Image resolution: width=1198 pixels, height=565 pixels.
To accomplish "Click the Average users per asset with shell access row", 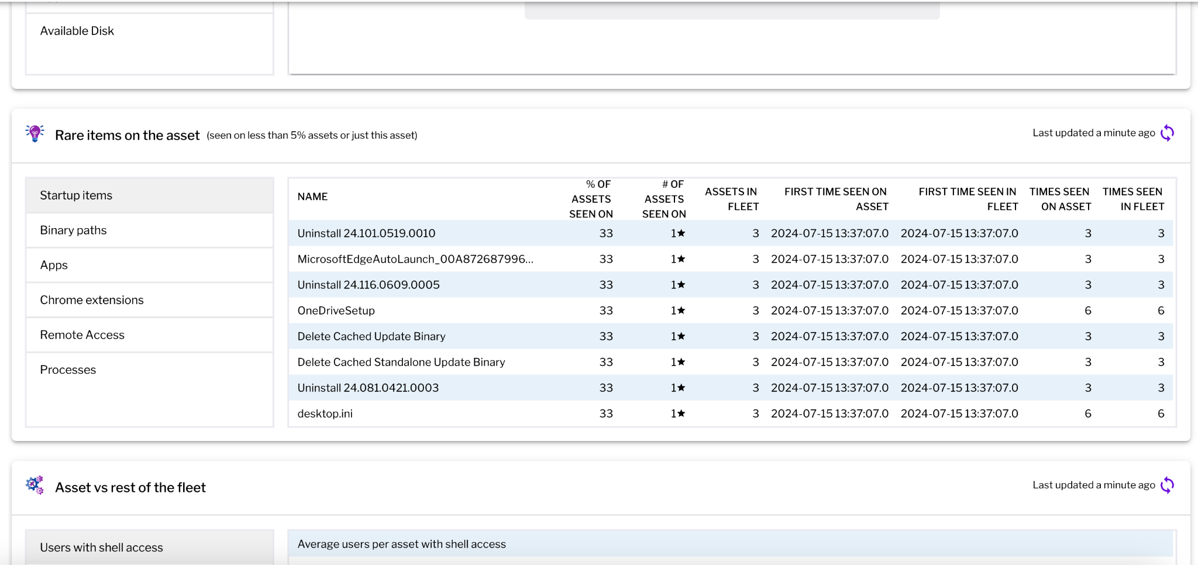I will 731,544.
